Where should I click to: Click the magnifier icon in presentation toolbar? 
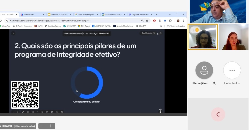42,112
